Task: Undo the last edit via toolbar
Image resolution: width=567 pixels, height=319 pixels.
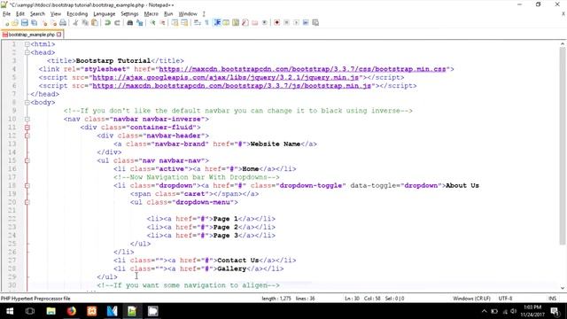Action: coord(107,23)
